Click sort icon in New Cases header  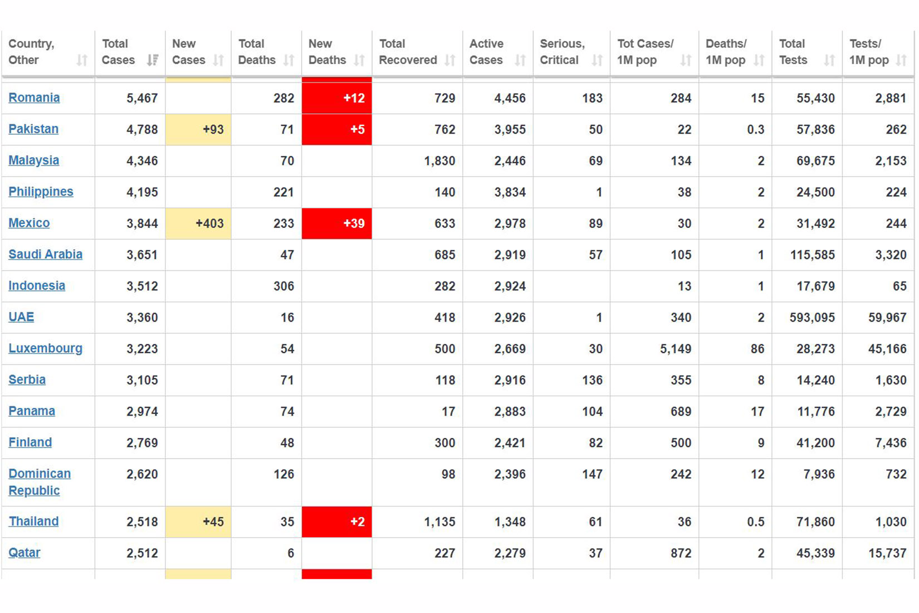click(x=218, y=60)
